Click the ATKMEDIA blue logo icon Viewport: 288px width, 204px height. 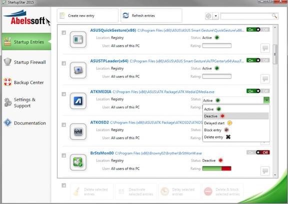tap(78, 101)
